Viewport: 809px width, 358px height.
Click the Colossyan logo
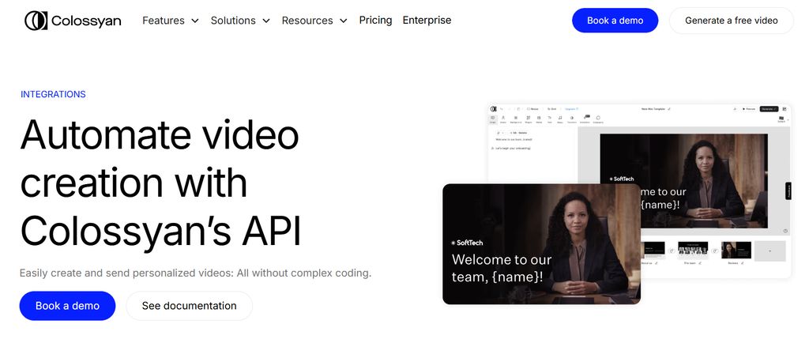pyautogui.click(x=73, y=21)
